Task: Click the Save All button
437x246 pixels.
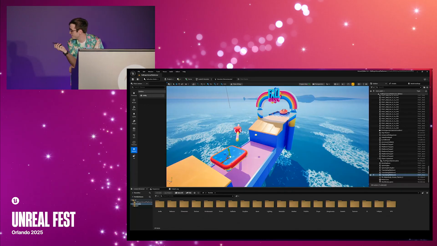Action: (x=179, y=193)
